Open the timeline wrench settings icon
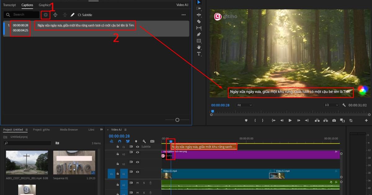 tap(144, 141)
